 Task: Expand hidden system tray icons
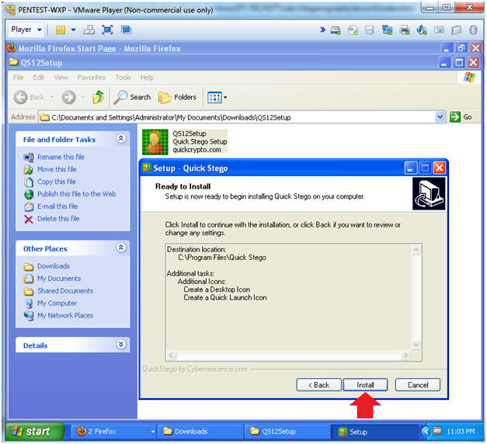pyautogui.click(x=426, y=432)
